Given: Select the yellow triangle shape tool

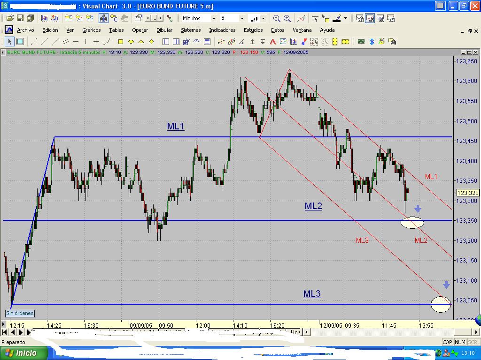Looking at the screenshot, I should point(141,41).
